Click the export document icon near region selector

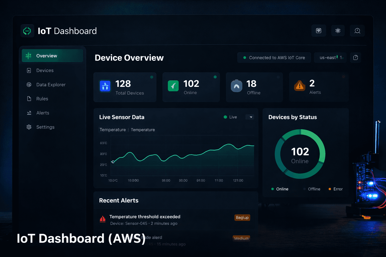click(x=355, y=57)
